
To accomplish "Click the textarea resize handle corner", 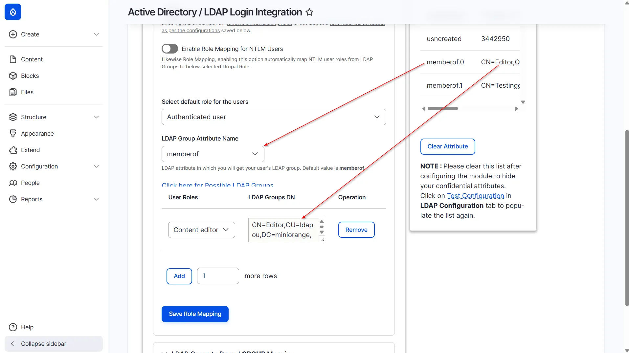I will click(x=323, y=240).
